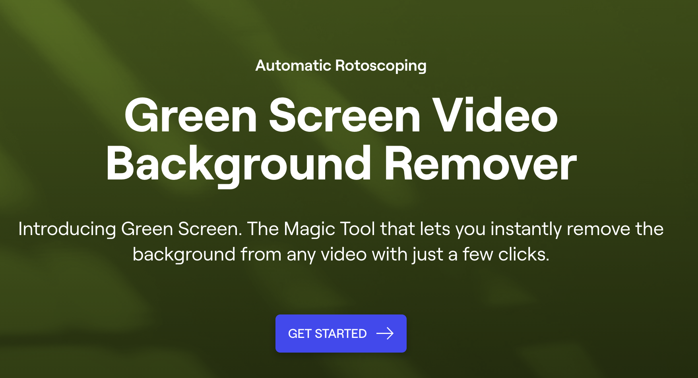Screen dimensions: 698x378
Task: Click the GET STARTED button
Action: 341,334
